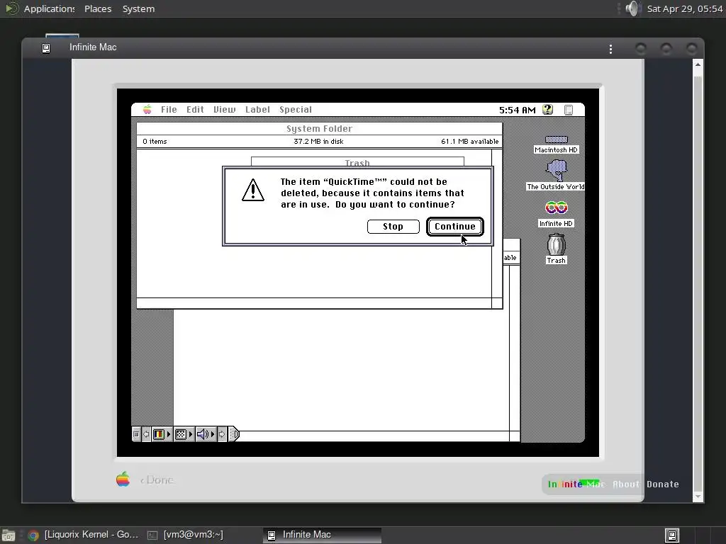Click the Mac clock showing 5:54 AM

[517, 110]
